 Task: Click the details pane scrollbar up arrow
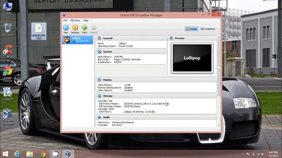(219, 37)
